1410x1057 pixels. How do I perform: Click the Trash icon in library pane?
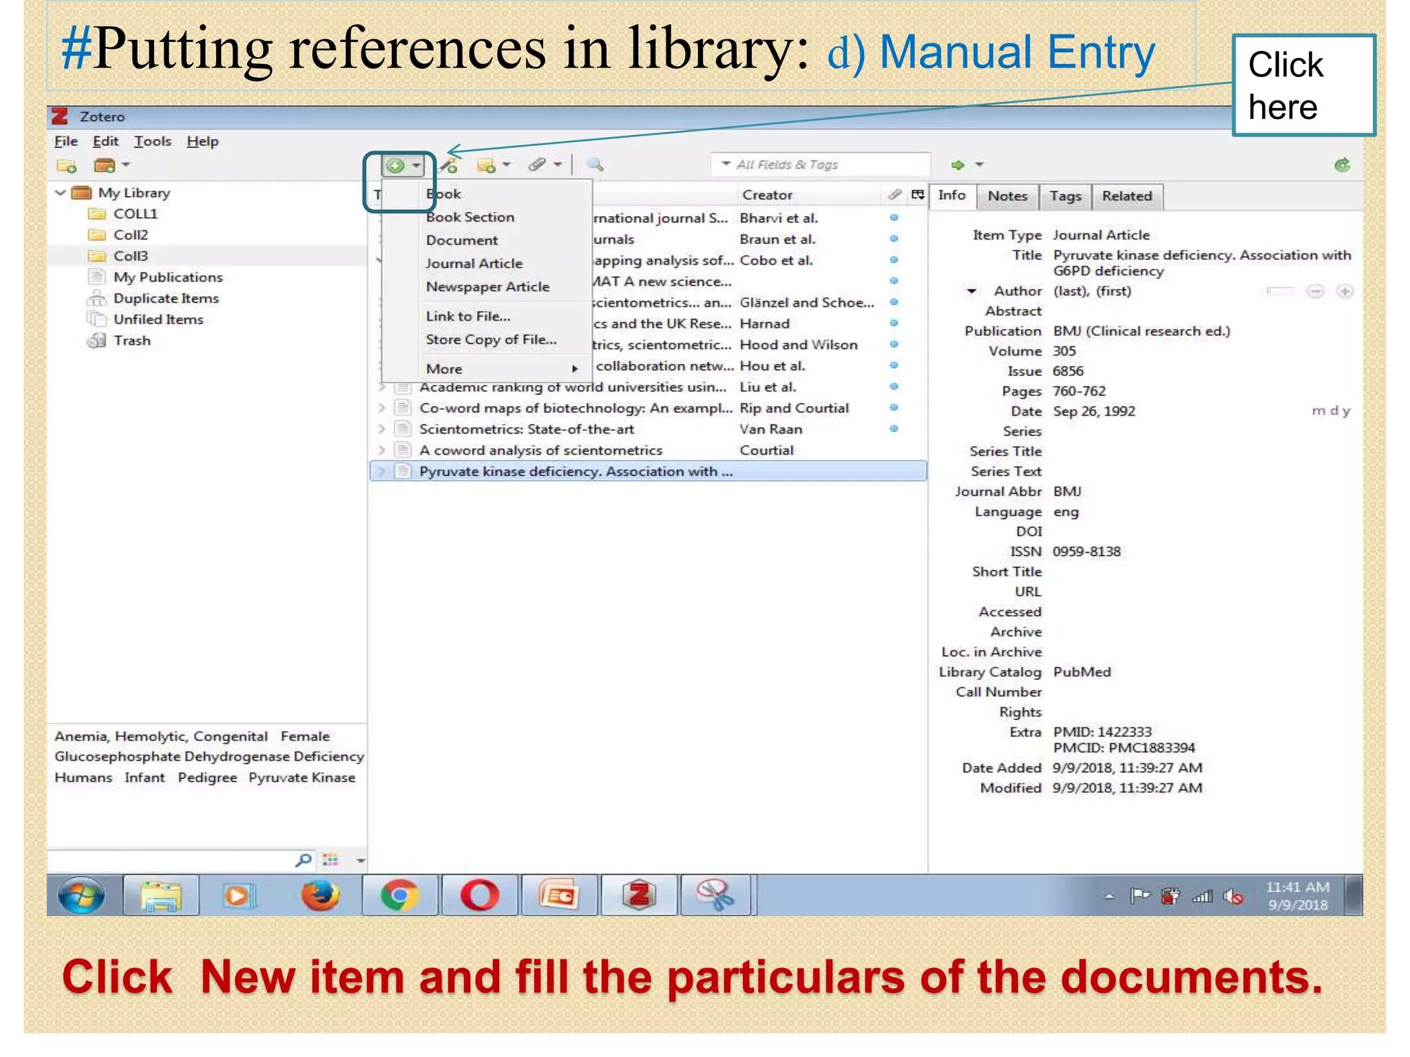(x=96, y=341)
